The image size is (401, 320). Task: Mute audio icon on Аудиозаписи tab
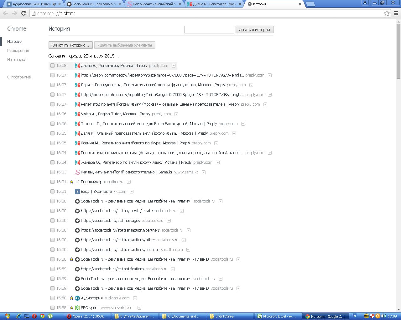pyautogui.click(x=55, y=4)
